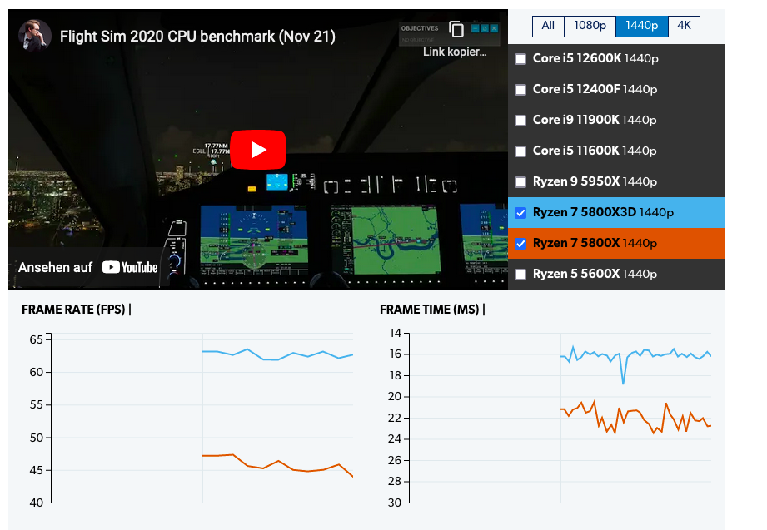Tick the Ryzen 5 5600X 1440p checkbox
The height and width of the screenshot is (530, 767).
[520, 275]
